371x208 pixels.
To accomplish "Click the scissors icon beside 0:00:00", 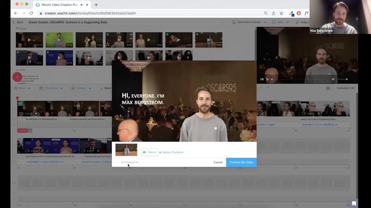I will click(x=30, y=131).
